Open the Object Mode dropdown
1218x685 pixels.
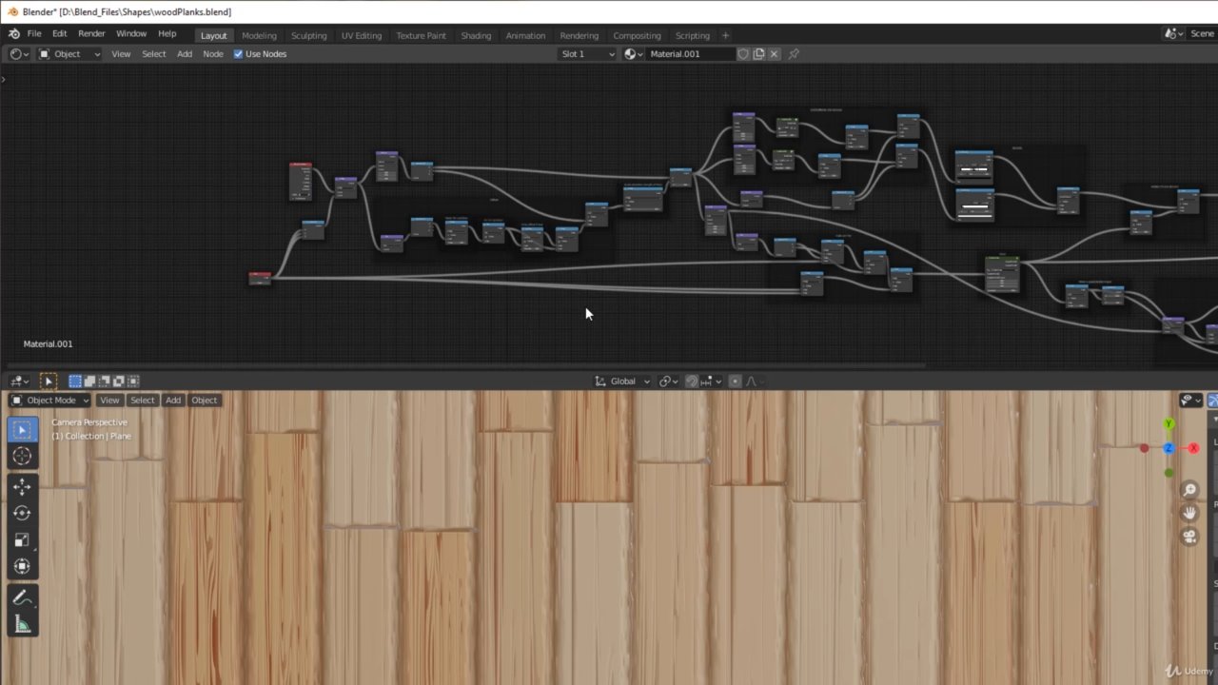pos(50,401)
